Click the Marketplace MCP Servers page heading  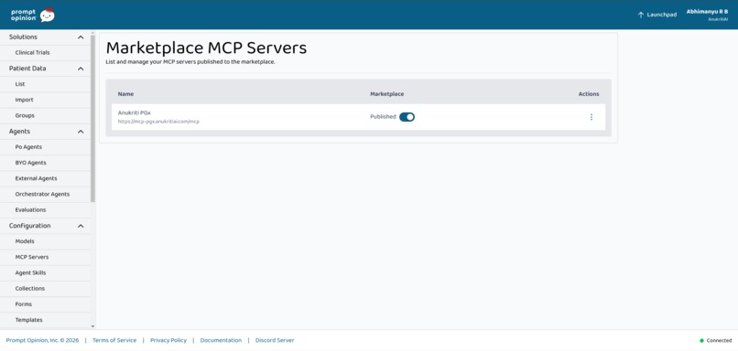point(206,48)
